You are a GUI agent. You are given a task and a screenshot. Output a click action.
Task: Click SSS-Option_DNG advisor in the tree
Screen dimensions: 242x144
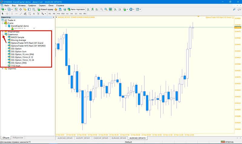coord(18,63)
